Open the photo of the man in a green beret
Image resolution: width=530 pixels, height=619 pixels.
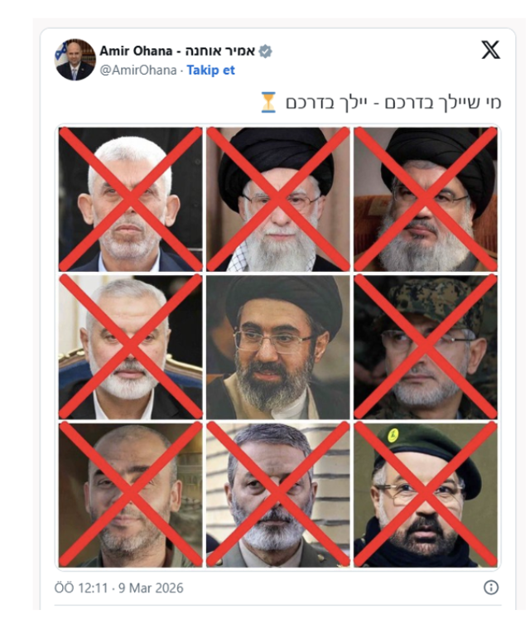pyautogui.click(x=426, y=495)
